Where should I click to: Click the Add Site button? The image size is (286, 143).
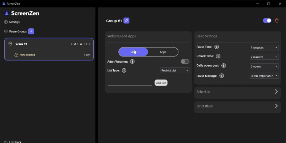coord(161,83)
